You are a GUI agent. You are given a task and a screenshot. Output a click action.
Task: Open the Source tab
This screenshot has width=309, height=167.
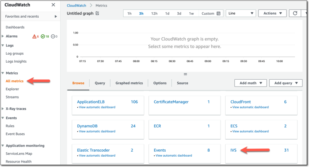(x=182, y=83)
